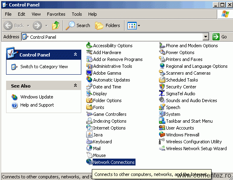
Task: Open Wireless Network Setup Wizard icon
Action: click(x=162, y=148)
